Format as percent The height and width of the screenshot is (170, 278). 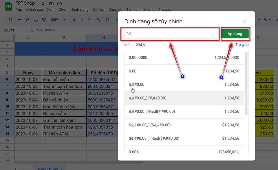pos(82,20)
